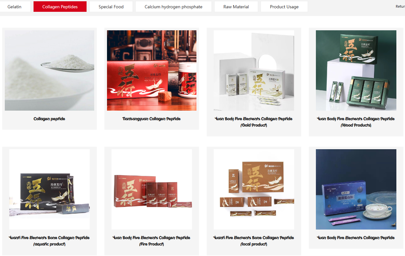The height and width of the screenshot is (256, 405).
Task: Open the white Gold Product box image
Action: pos(254,70)
